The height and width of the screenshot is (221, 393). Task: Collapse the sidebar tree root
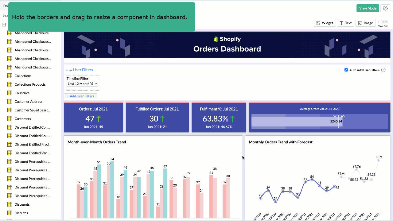tap(3, 25)
